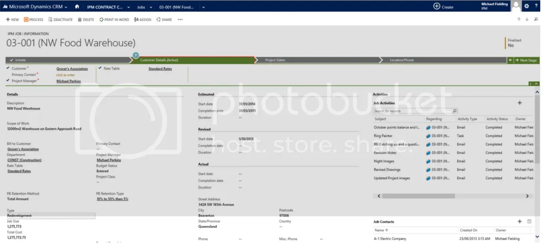Open the 10% to 50% then 5% link
542x245 pixels.
coord(112,199)
